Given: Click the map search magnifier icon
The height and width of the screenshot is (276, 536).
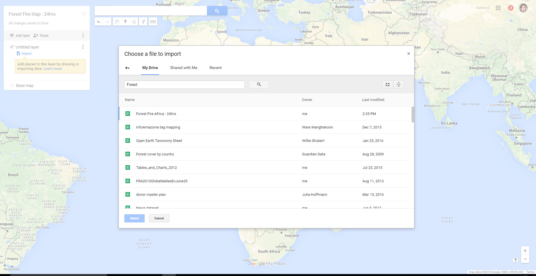Looking at the screenshot, I should click(217, 11).
